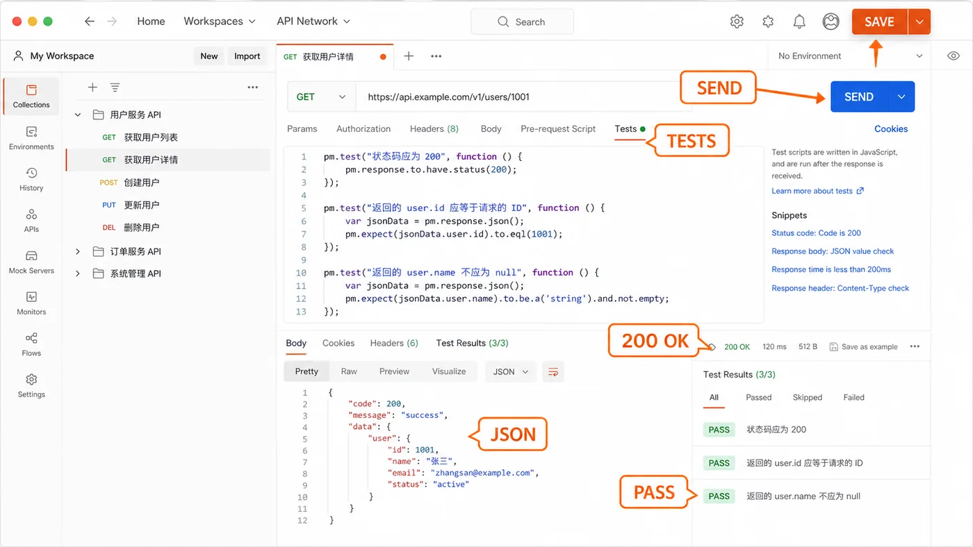
Task: Expand the 订单服务 API collection
Action: click(78, 251)
